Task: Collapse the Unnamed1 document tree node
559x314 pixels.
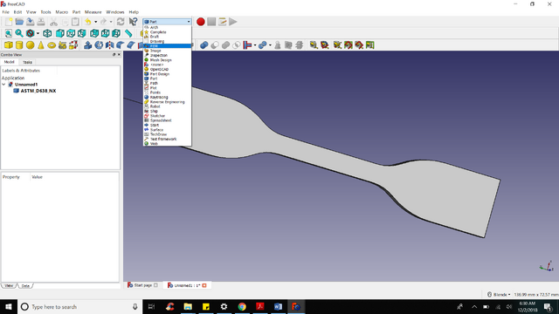Action: (x=3, y=85)
